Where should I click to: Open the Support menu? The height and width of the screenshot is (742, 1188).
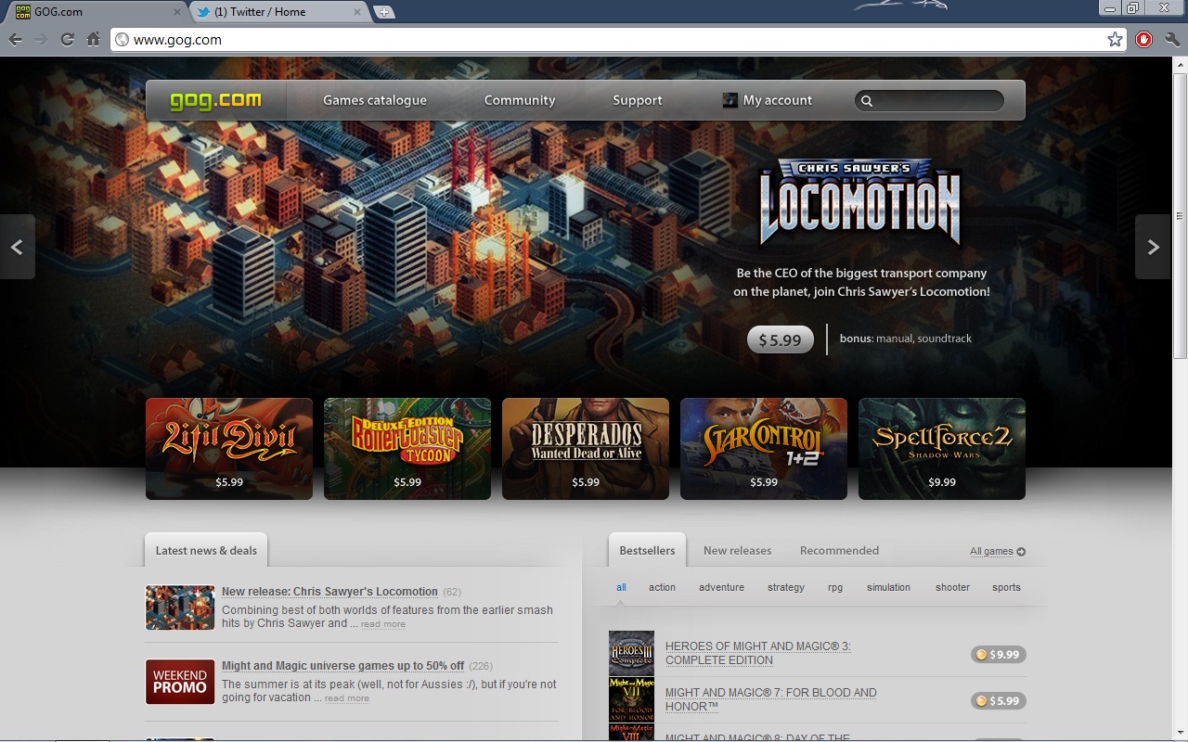click(638, 100)
